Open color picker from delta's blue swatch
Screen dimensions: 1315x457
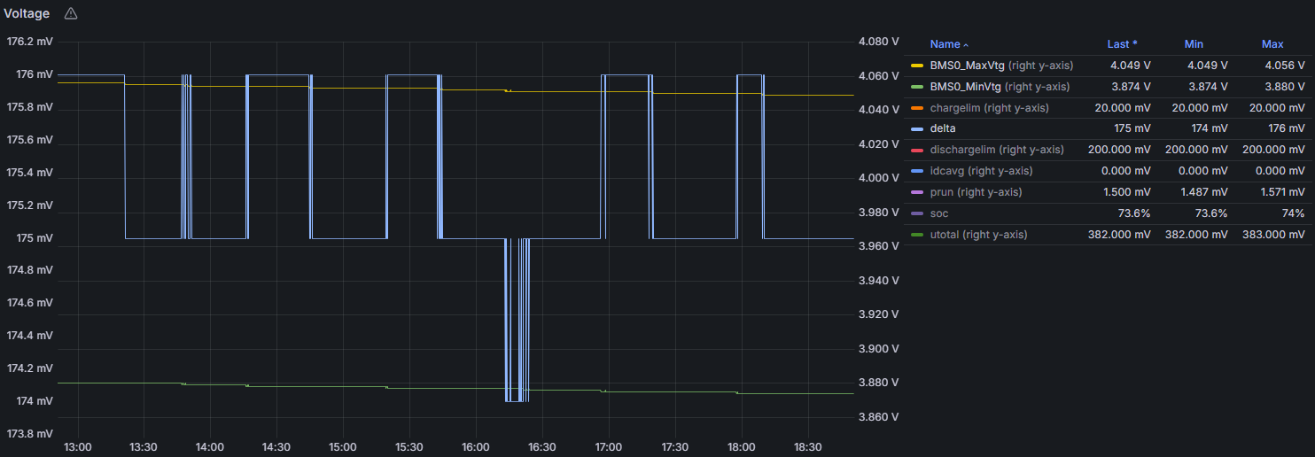coord(916,129)
